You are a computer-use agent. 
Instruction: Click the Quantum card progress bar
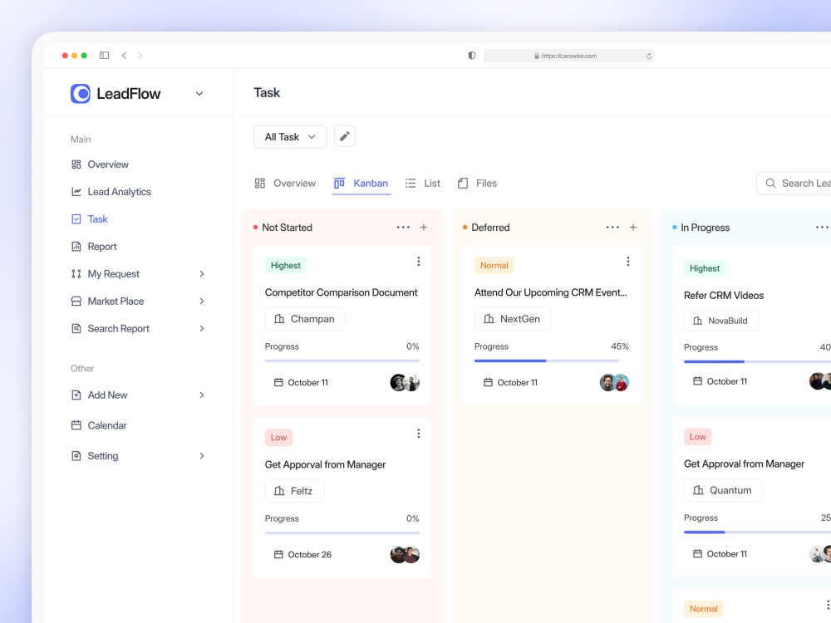[x=757, y=532]
